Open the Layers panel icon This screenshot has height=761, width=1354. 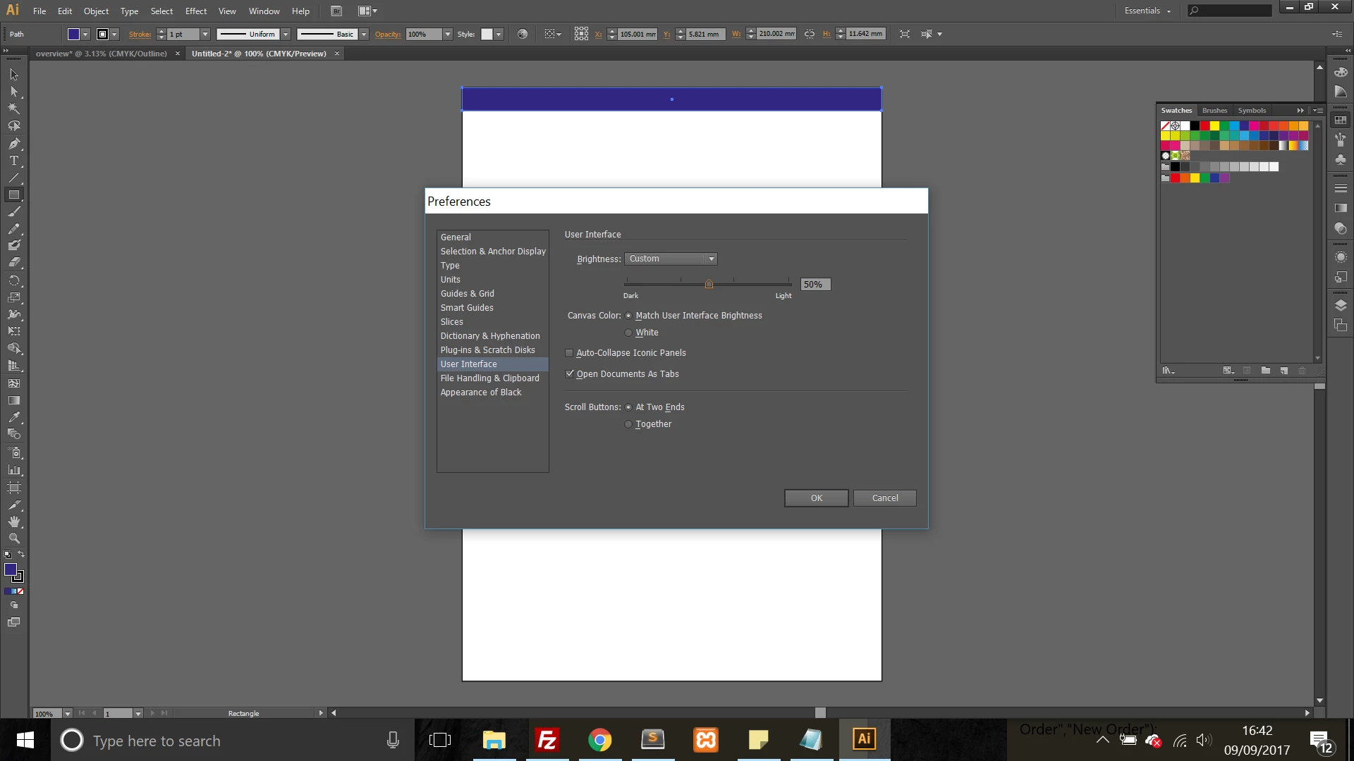pos(1341,305)
